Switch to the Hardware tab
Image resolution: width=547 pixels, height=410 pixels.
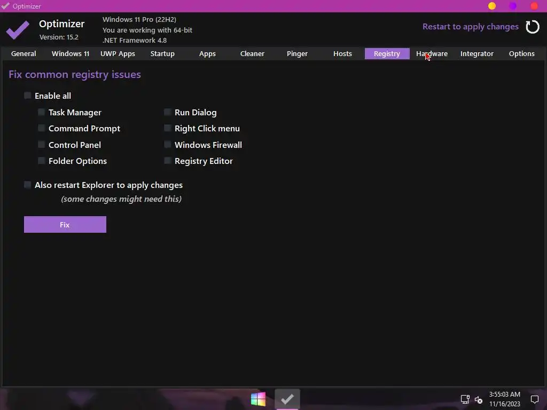click(432, 54)
